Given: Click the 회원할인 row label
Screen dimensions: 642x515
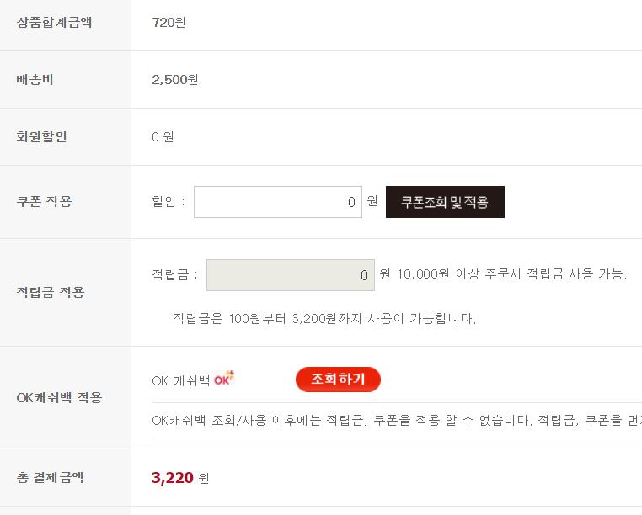Looking at the screenshot, I should click(x=41, y=136).
